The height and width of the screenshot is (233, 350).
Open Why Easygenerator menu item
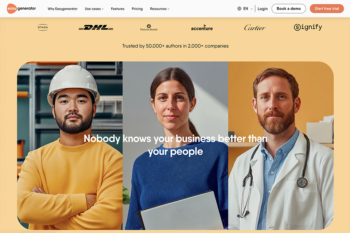62,9
